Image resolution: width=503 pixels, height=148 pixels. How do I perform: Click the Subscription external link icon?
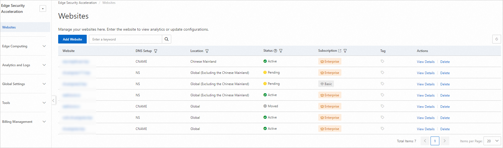coord(340,51)
